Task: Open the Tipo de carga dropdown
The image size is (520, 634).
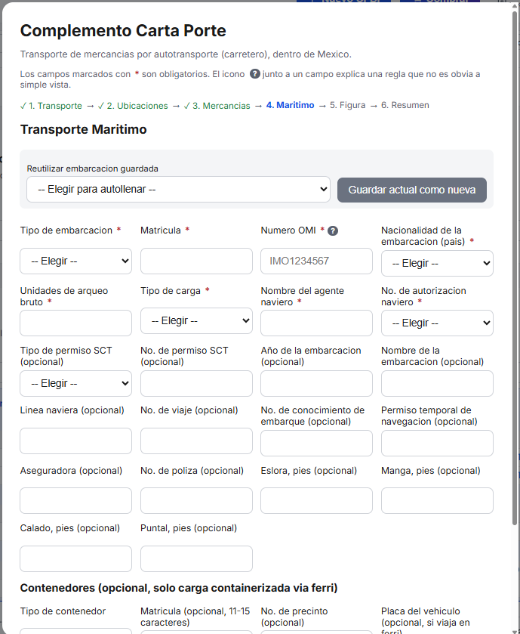Action: (196, 320)
